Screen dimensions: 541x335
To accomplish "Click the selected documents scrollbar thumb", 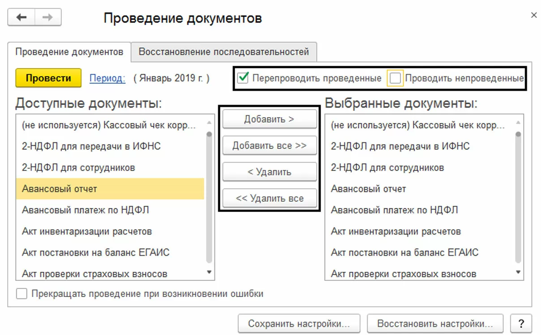I will tap(518, 197).
